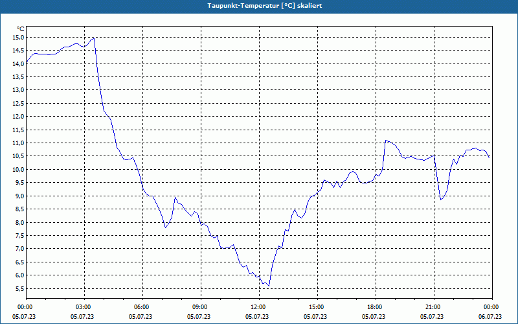518x324 pixels.
Task: Click the 13,5 y-axis value
Action: click(x=19, y=77)
